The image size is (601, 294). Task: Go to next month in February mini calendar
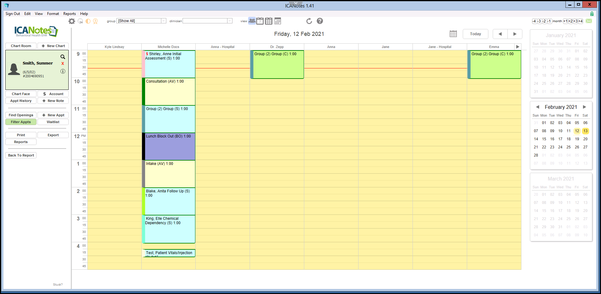pos(584,107)
